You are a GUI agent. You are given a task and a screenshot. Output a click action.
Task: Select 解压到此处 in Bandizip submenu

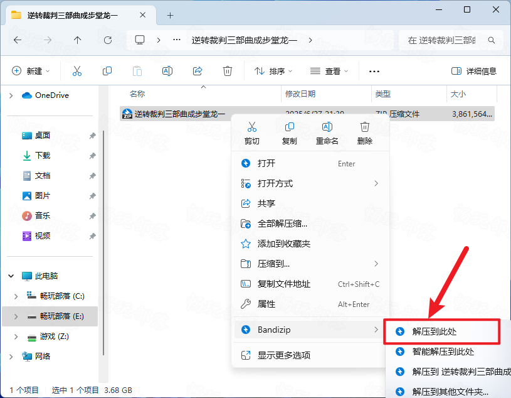[442, 331]
